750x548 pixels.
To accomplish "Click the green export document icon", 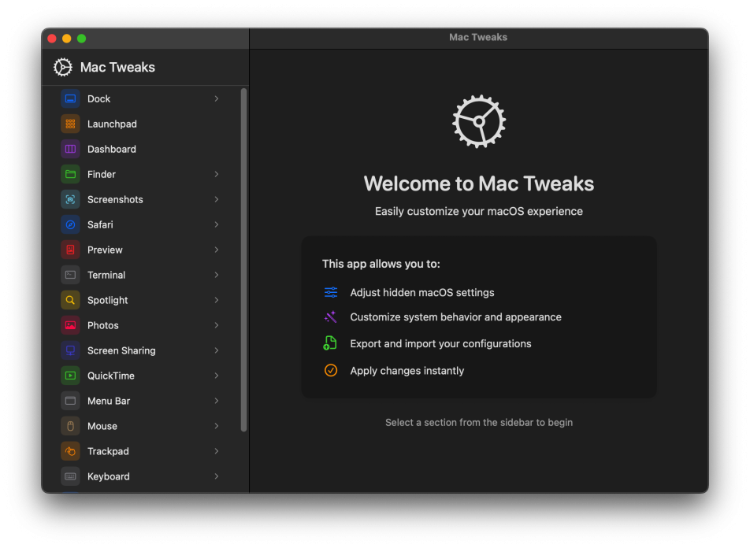I will pos(330,343).
